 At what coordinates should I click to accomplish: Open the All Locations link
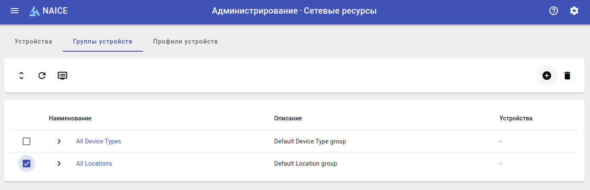pyautogui.click(x=94, y=164)
